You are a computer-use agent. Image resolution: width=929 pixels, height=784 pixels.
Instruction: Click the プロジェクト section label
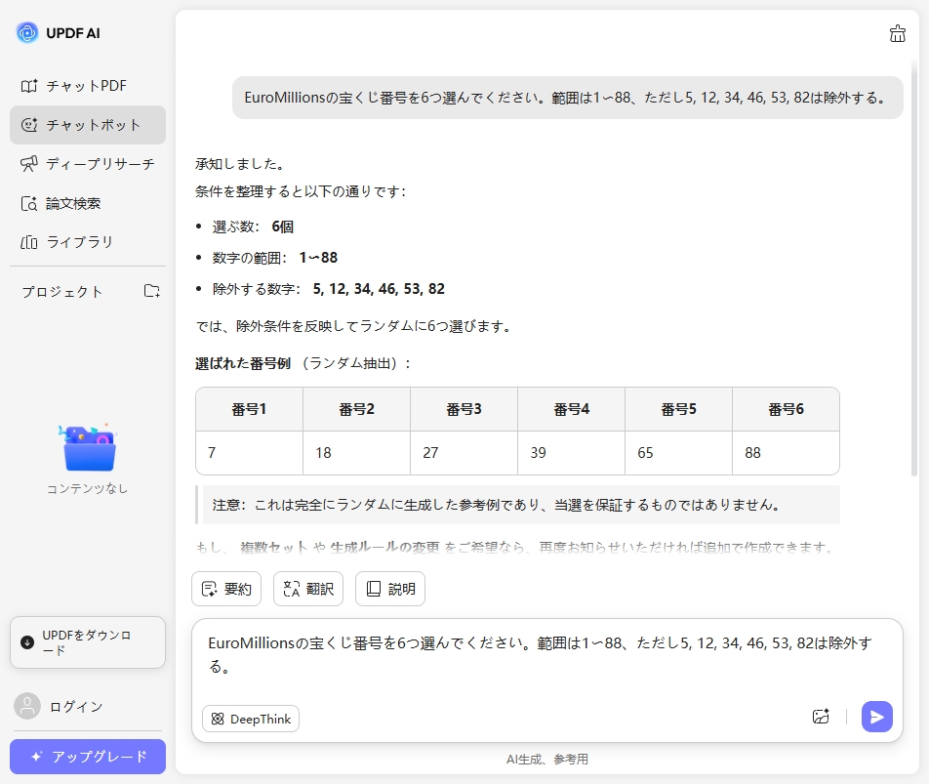(x=62, y=292)
